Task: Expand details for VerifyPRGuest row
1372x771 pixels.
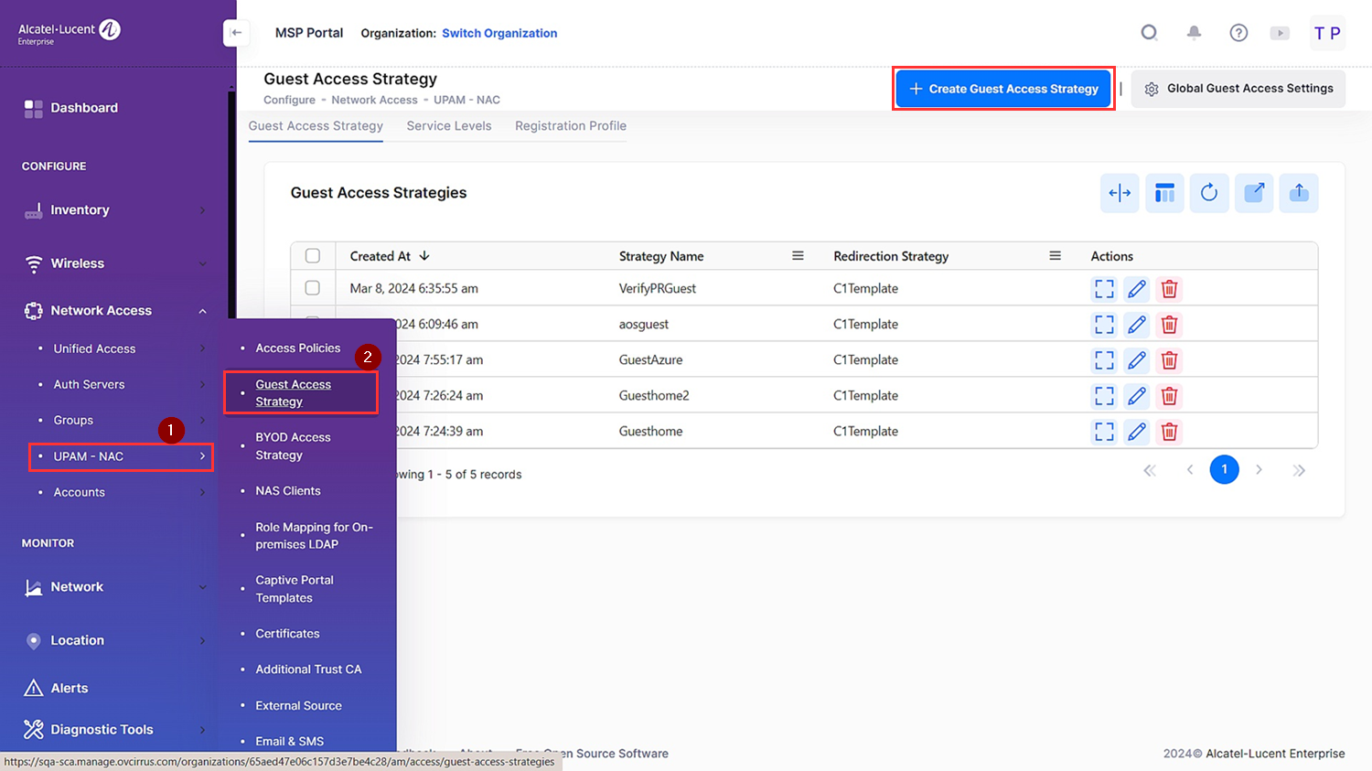Action: pos(1105,289)
